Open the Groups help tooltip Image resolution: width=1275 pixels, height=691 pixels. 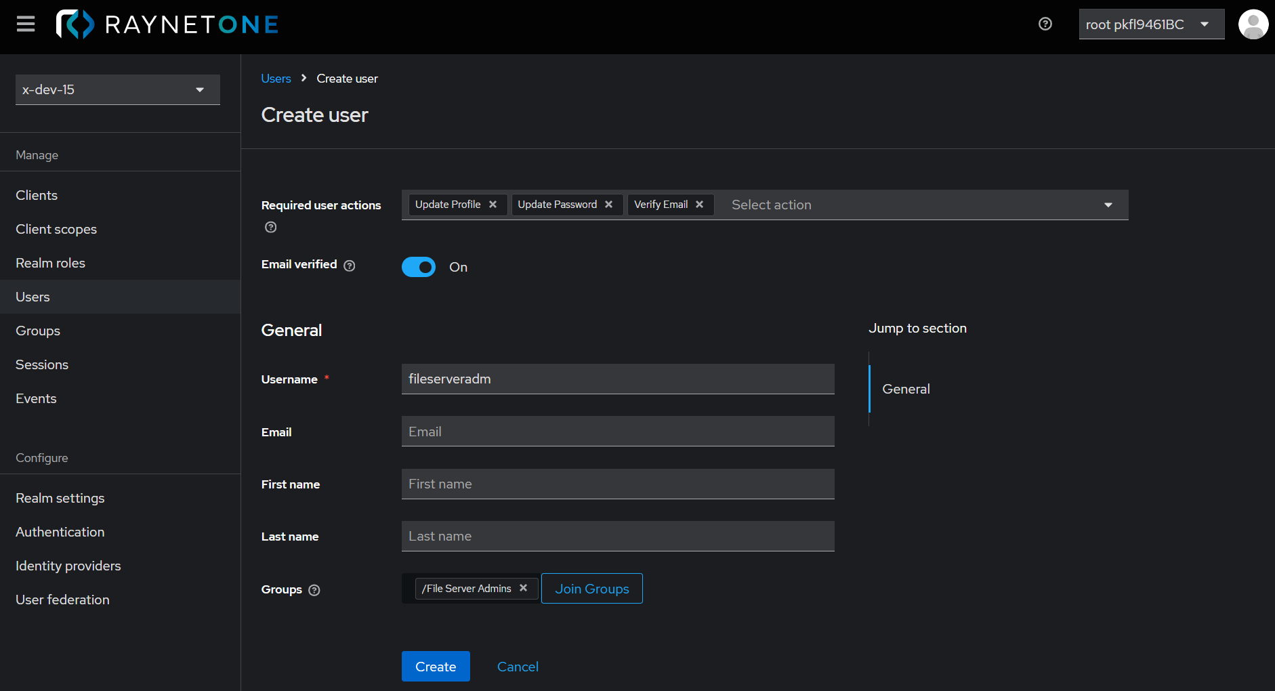[x=314, y=590]
